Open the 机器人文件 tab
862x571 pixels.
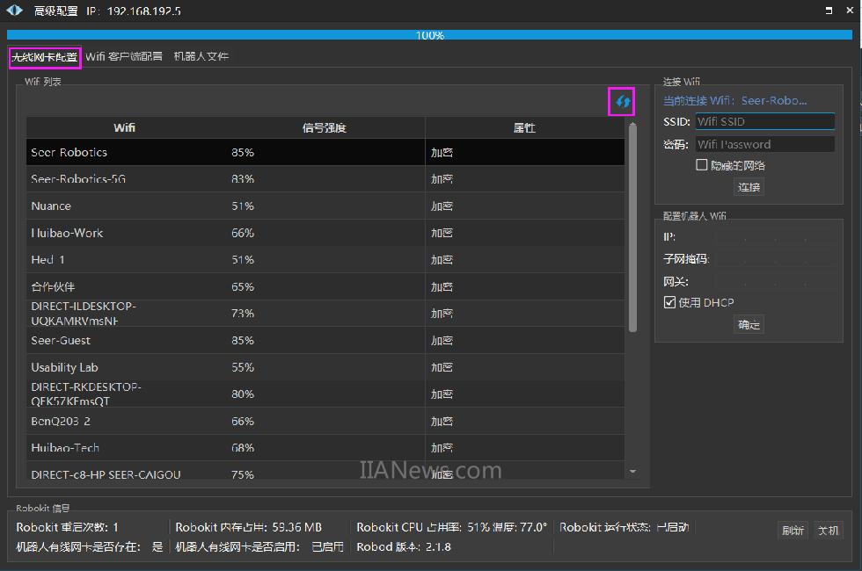click(x=201, y=56)
